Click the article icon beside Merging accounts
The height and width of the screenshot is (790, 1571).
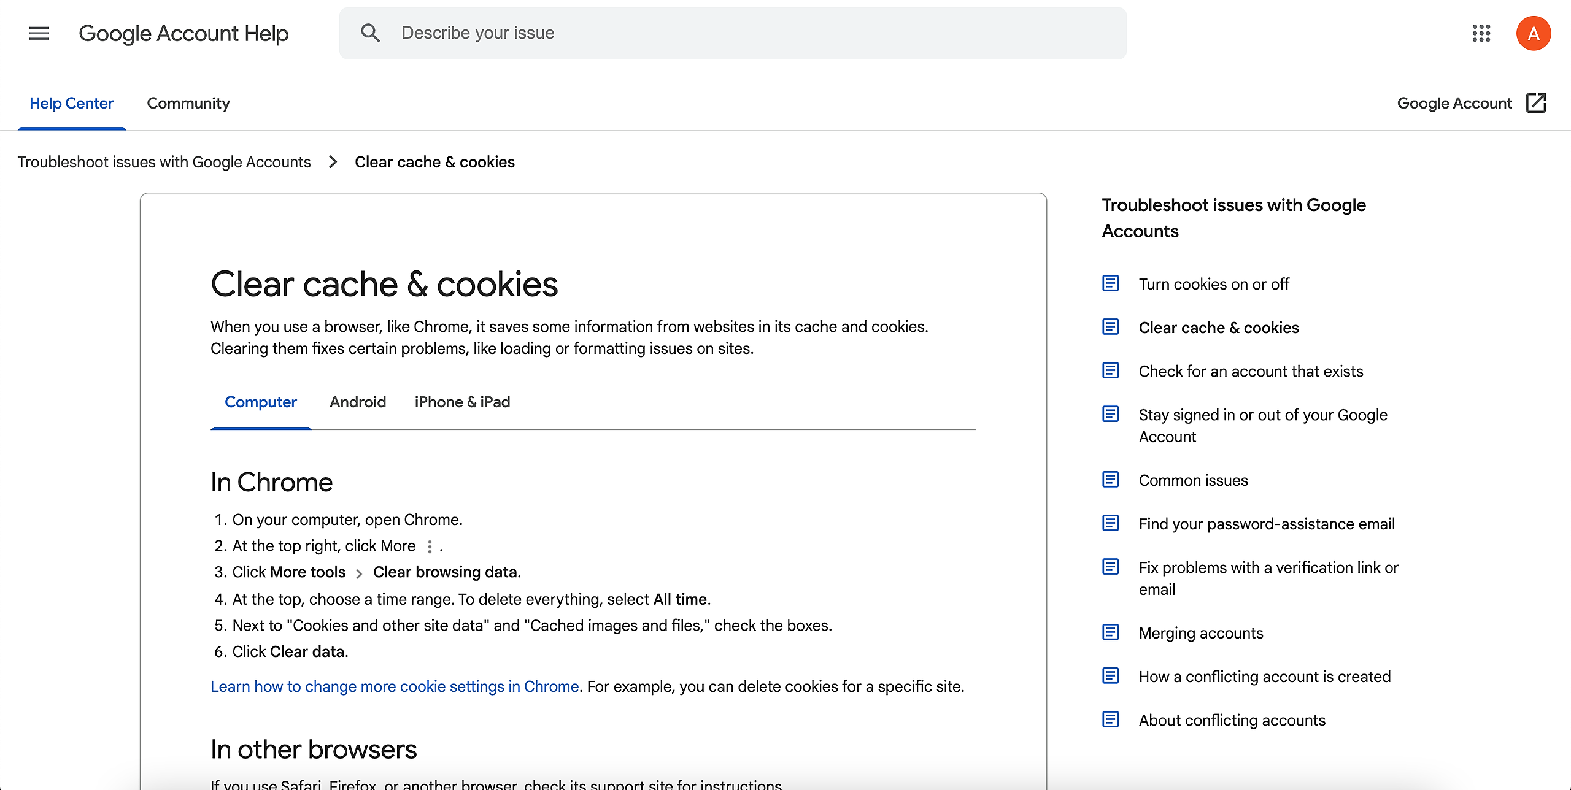[1111, 632]
